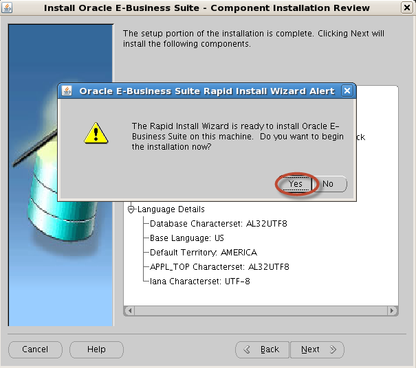The image size is (416, 368).
Task: Collapse the Language Details tree node
Action: click(x=131, y=209)
